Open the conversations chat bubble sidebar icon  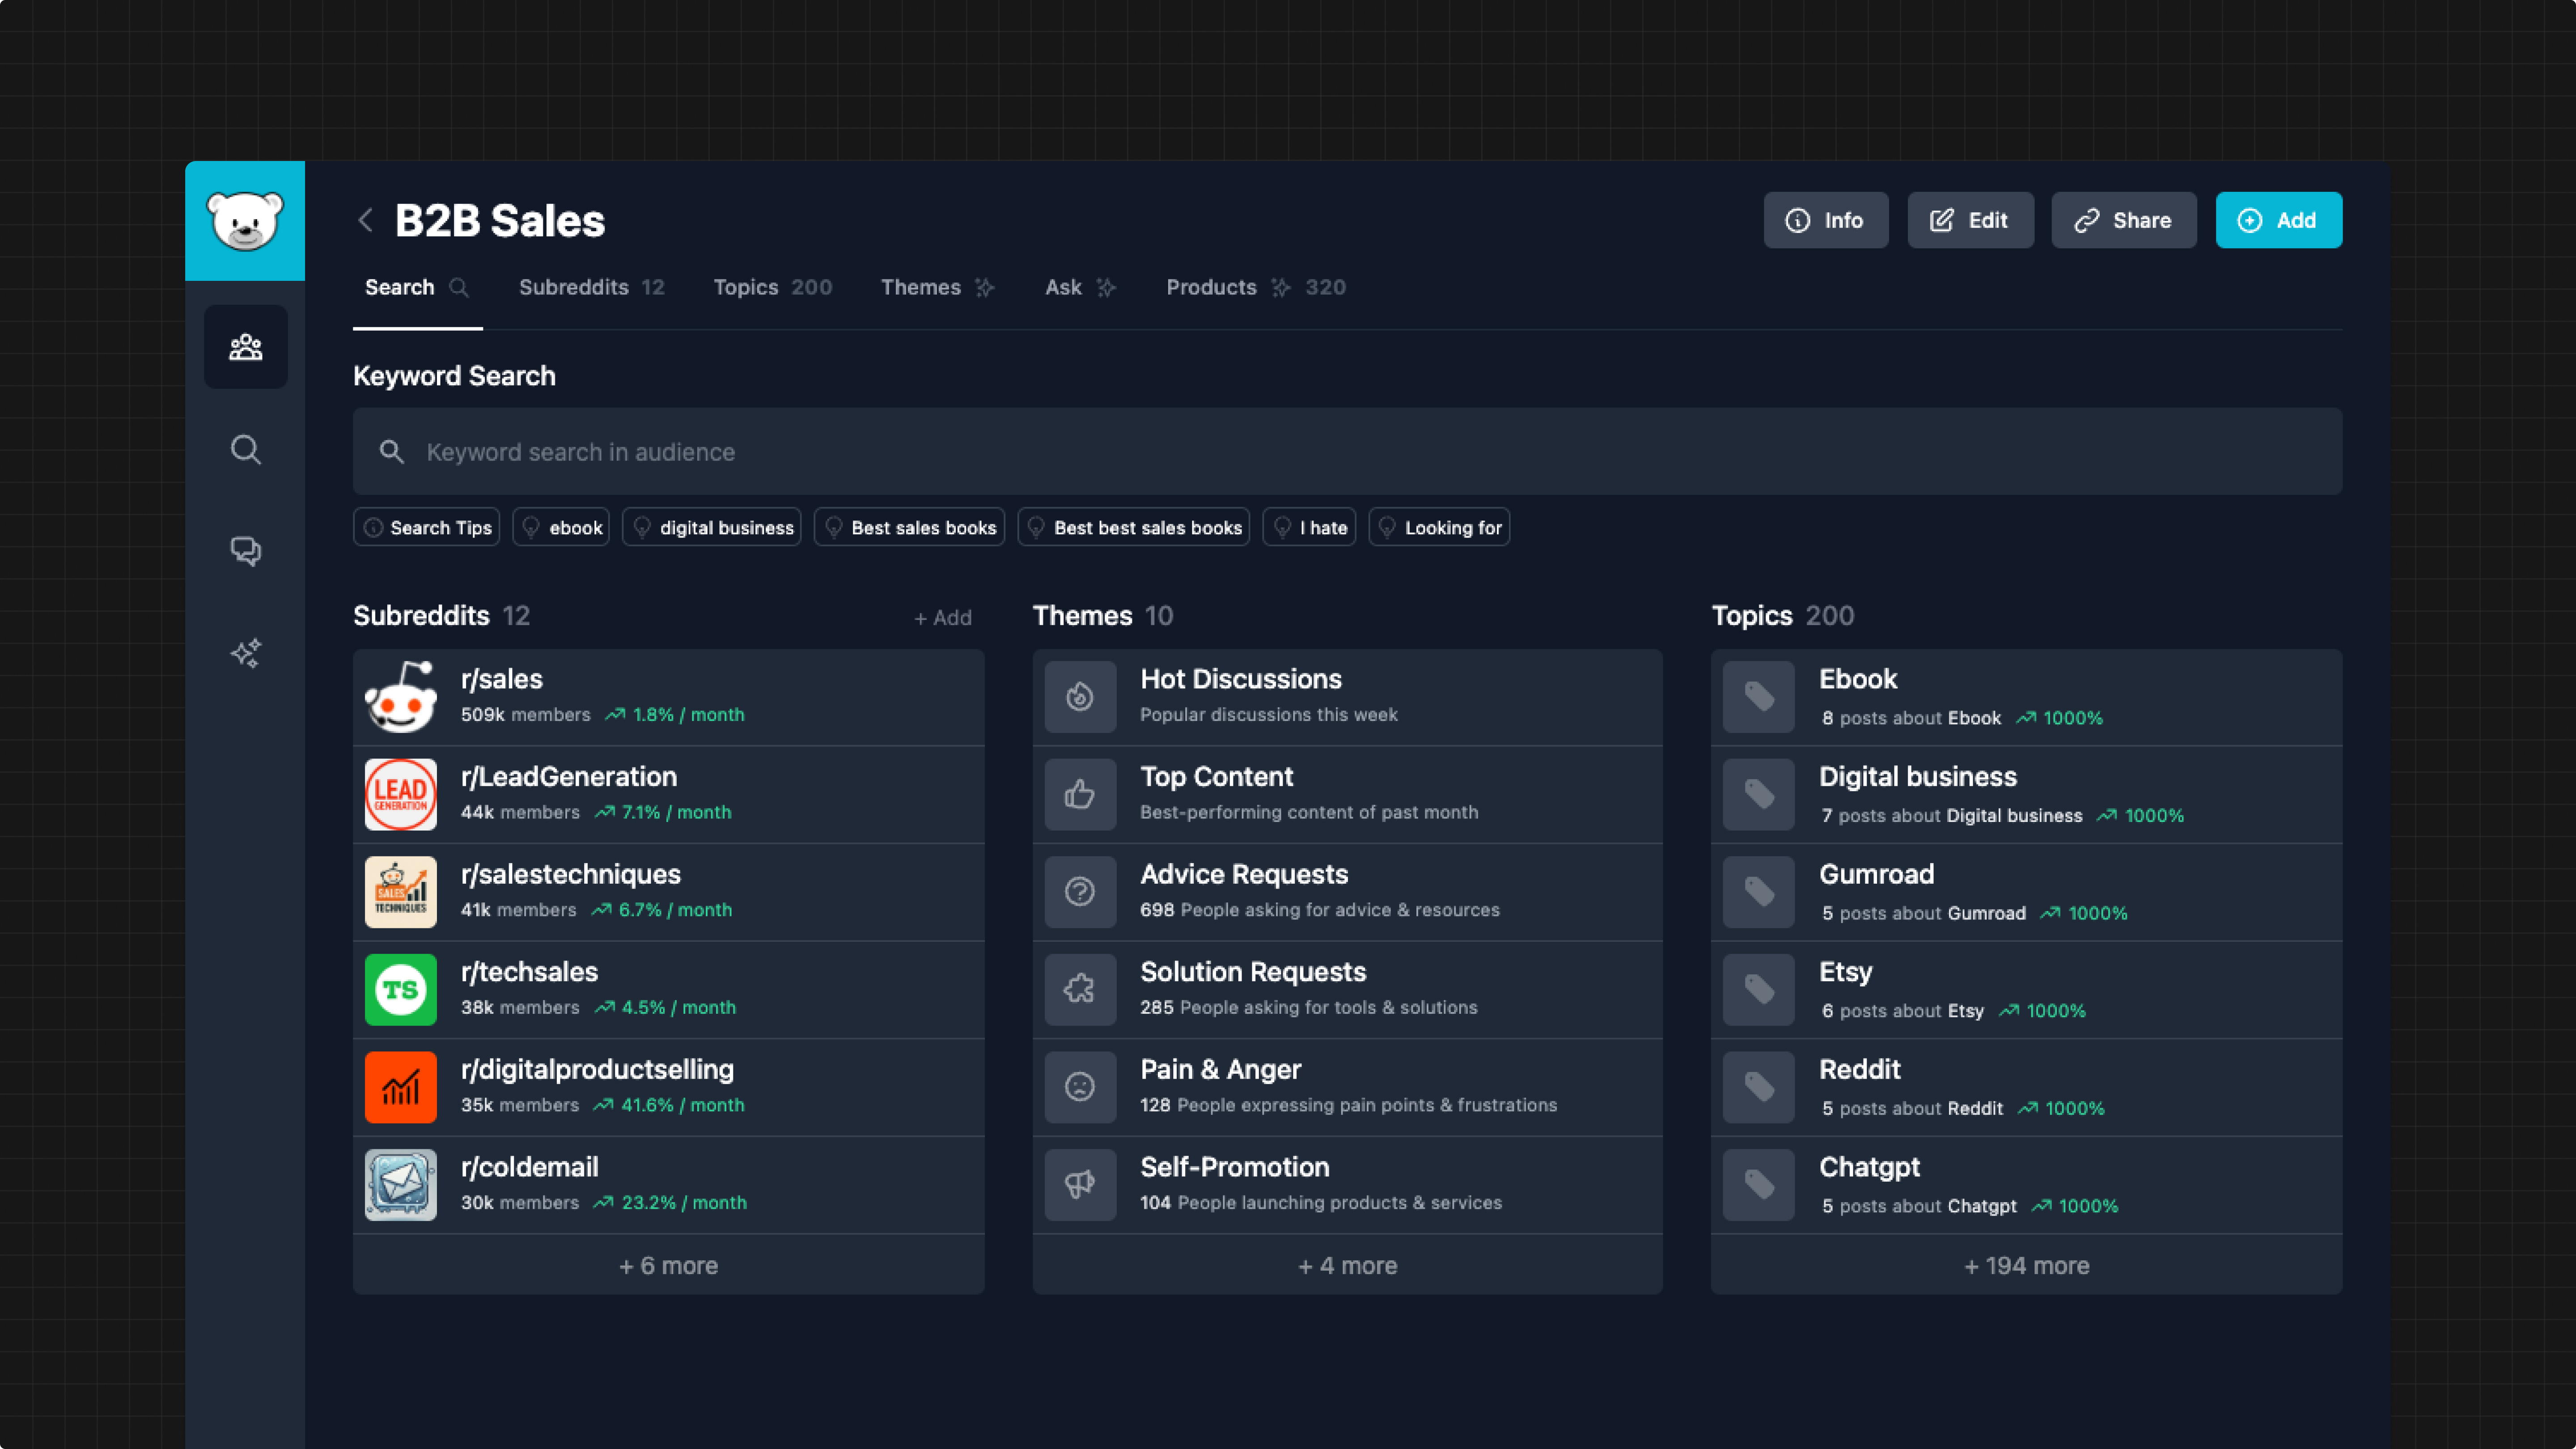click(245, 551)
